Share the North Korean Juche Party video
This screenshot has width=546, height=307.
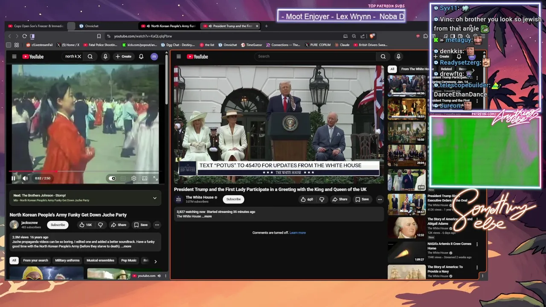coord(119,225)
